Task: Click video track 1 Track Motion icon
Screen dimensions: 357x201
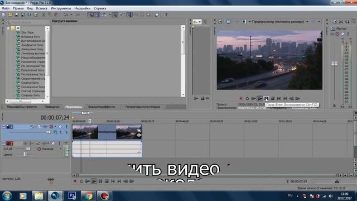Action: (39, 127)
